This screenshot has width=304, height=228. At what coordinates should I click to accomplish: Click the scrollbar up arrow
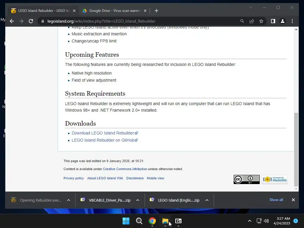(x=296, y=29)
